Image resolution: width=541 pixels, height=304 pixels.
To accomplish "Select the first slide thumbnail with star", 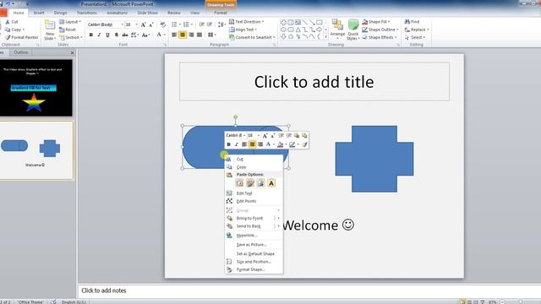I will [x=36, y=88].
